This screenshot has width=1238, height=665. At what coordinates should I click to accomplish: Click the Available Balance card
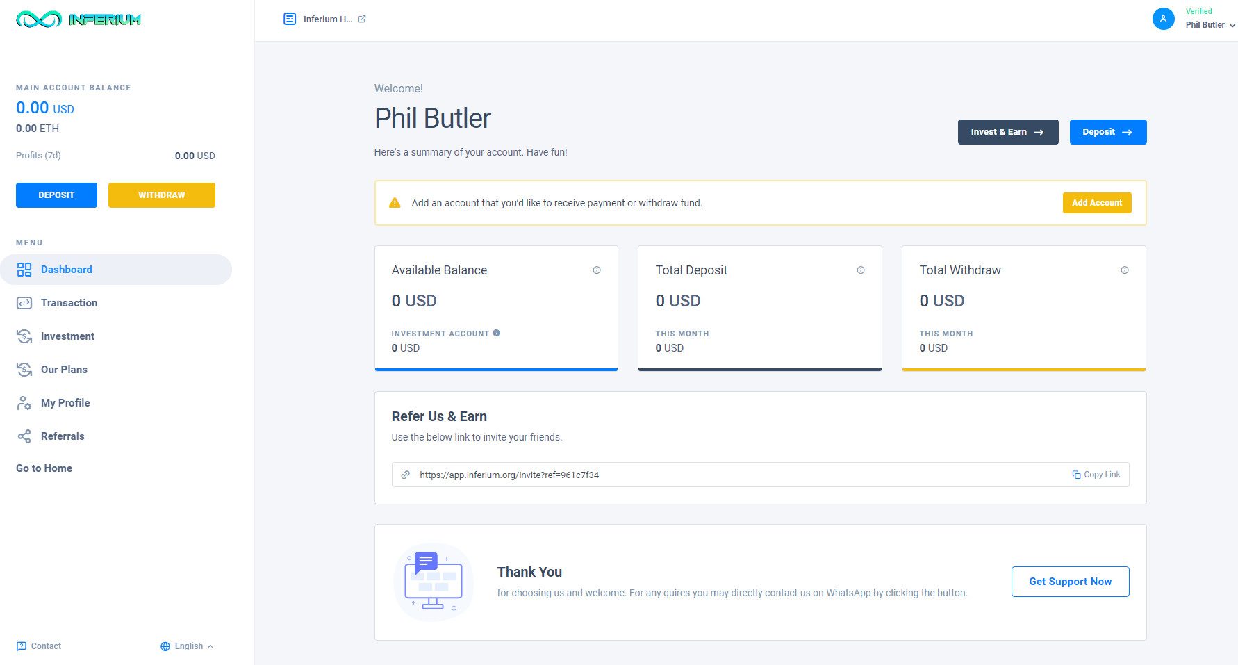pos(496,308)
